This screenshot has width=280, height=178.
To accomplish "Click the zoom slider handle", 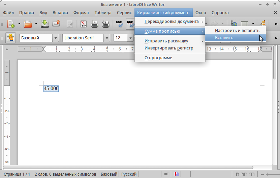I will [x=267, y=174].
